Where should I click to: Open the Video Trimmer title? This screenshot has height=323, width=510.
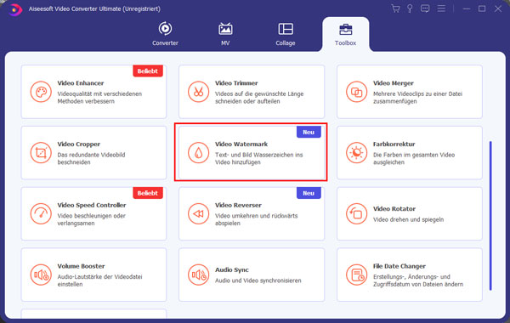pos(236,83)
